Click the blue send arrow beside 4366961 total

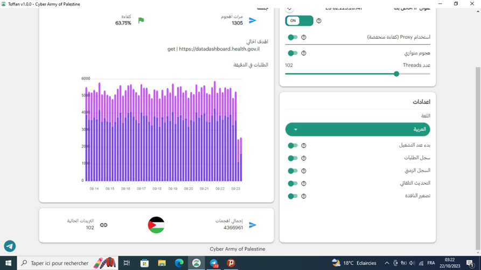[253, 225]
